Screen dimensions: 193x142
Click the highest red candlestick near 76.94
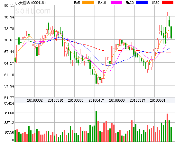pos(167,25)
